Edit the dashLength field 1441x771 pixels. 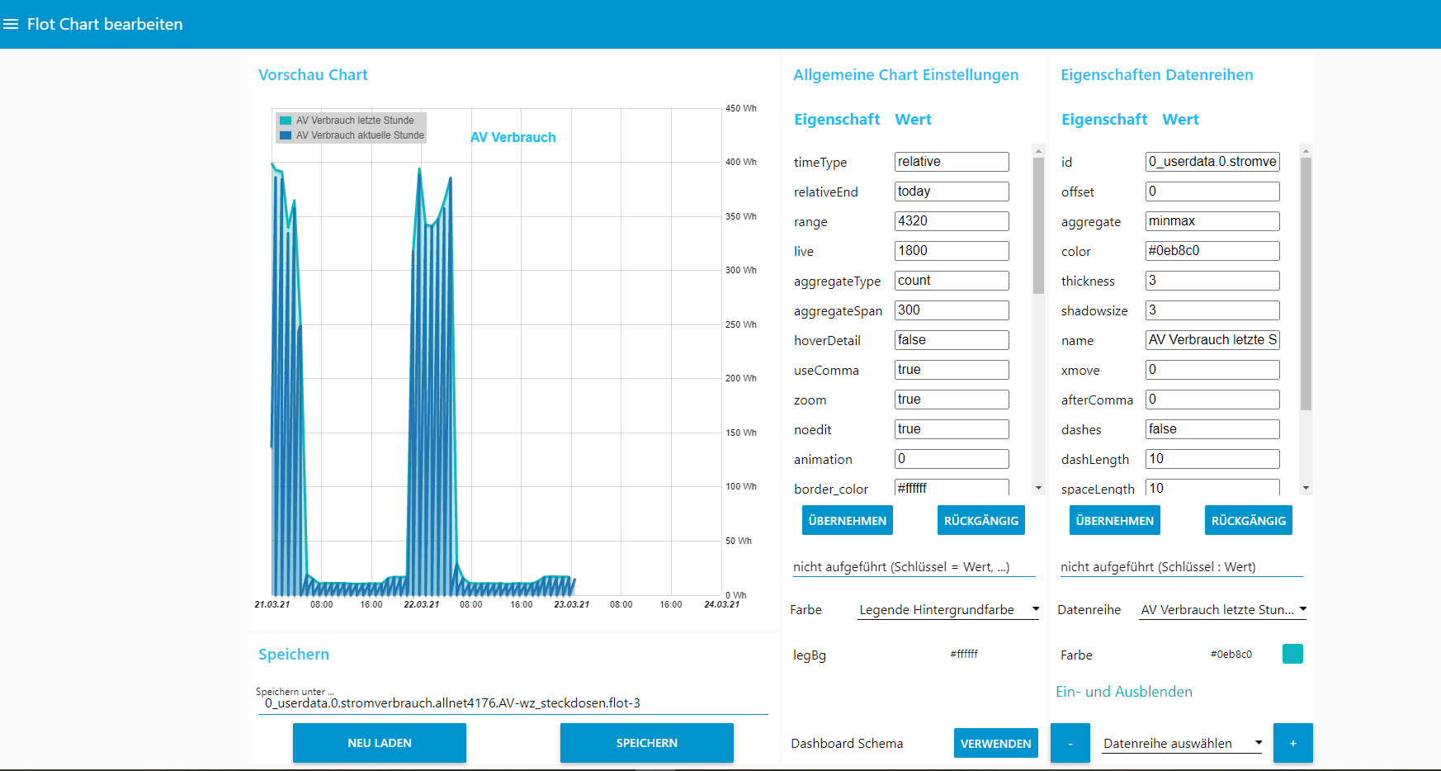(x=1212, y=459)
